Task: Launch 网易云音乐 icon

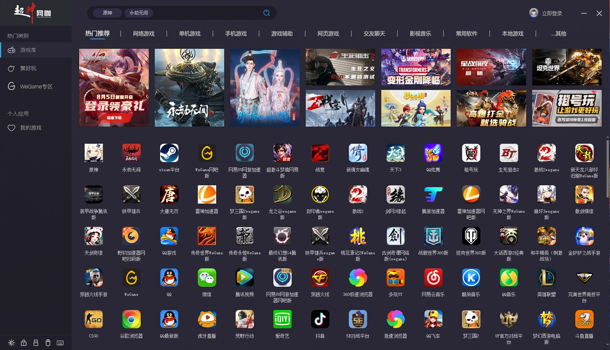Action: (x=433, y=278)
